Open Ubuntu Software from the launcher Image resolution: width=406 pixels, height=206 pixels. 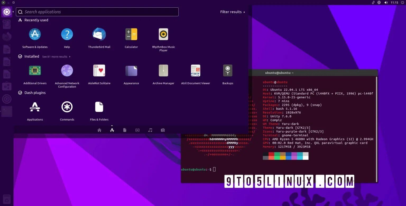pos(7,87)
